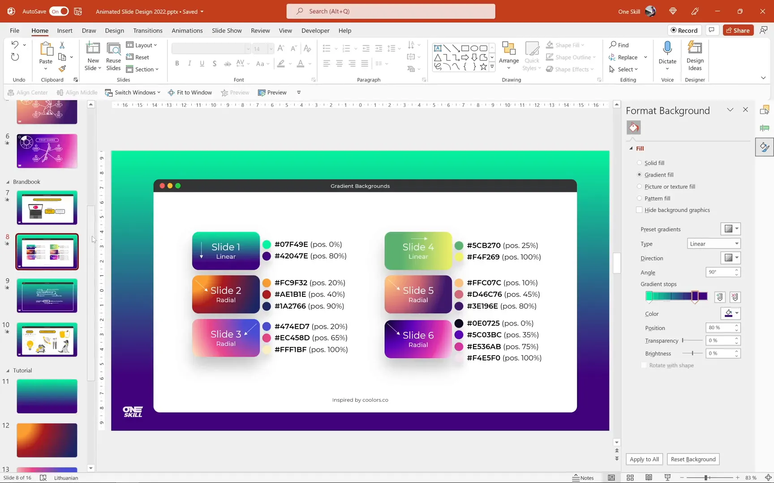The image size is (774, 483).
Task: Click the Cut scissors icon
Action: pyautogui.click(x=62, y=45)
